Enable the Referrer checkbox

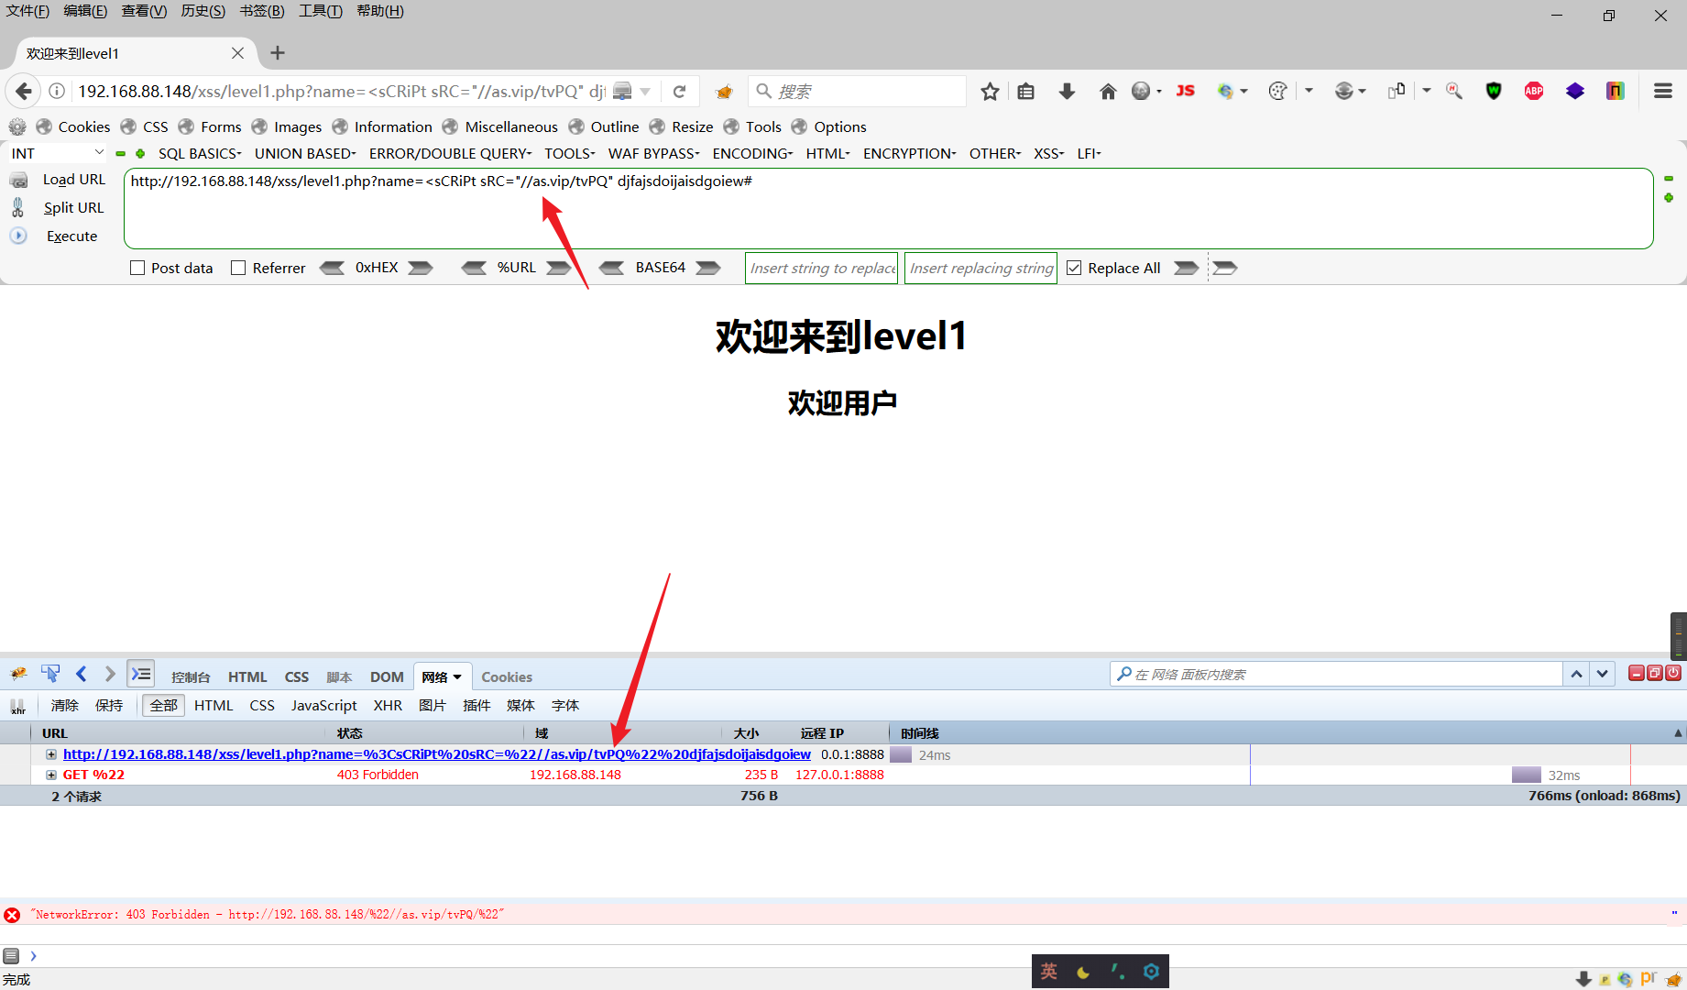point(239,268)
